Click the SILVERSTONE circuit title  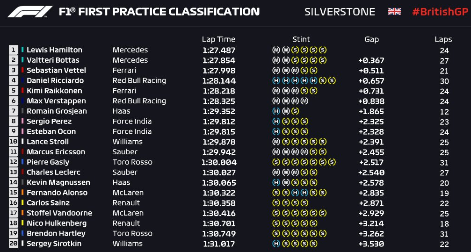pyautogui.click(x=340, y=12)
